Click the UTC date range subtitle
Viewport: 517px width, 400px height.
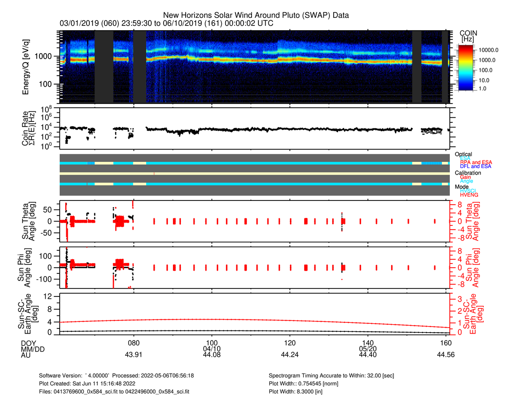(166, 23)
